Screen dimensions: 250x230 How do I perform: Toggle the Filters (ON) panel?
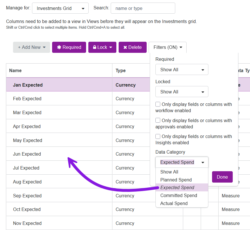[x=168, y=47]
